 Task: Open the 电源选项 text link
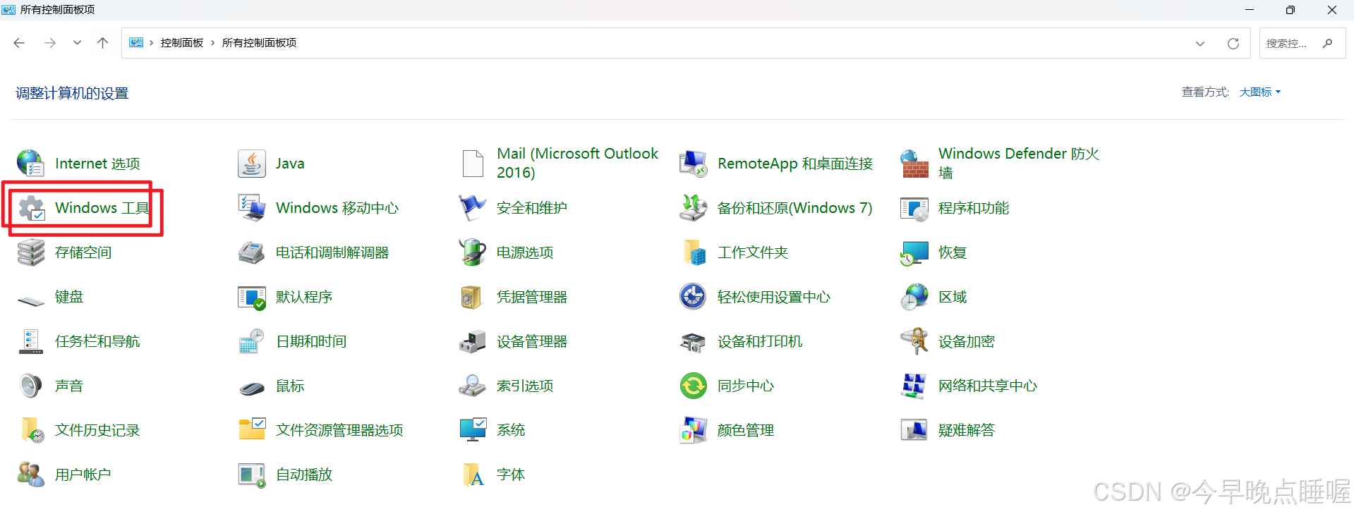pos(525,252)
